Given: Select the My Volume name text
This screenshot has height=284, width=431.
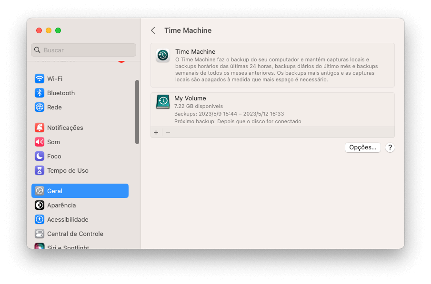Looking at the screenshot, I should point(190,98).
